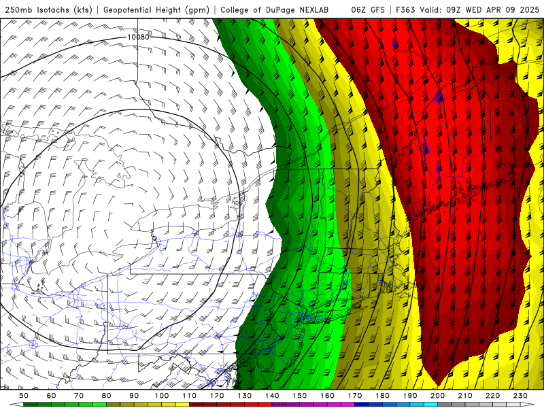Click the 'College of DuPage NEXLAB' credit text
This screenshot has height=408, width=544.
pos(274,10)
